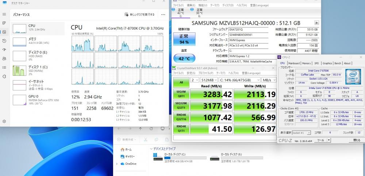Open App history icon in Task Manager sidebar
Screen dimensions: 365x176
[4, 41]
